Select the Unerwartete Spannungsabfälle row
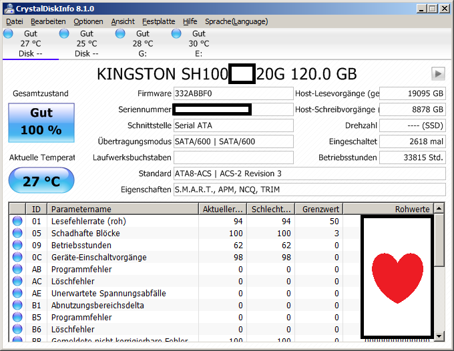Image resolution: width=454 pixels, height=351 pixels. [x=222, y=294]
